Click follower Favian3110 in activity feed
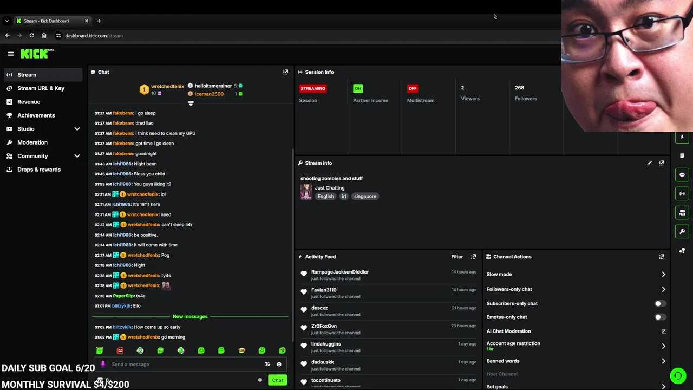The height and width of the screenshot is (390, 693). click(324, 290)
